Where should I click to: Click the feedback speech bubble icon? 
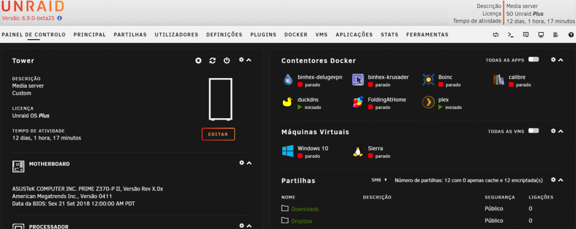[526, 35]
